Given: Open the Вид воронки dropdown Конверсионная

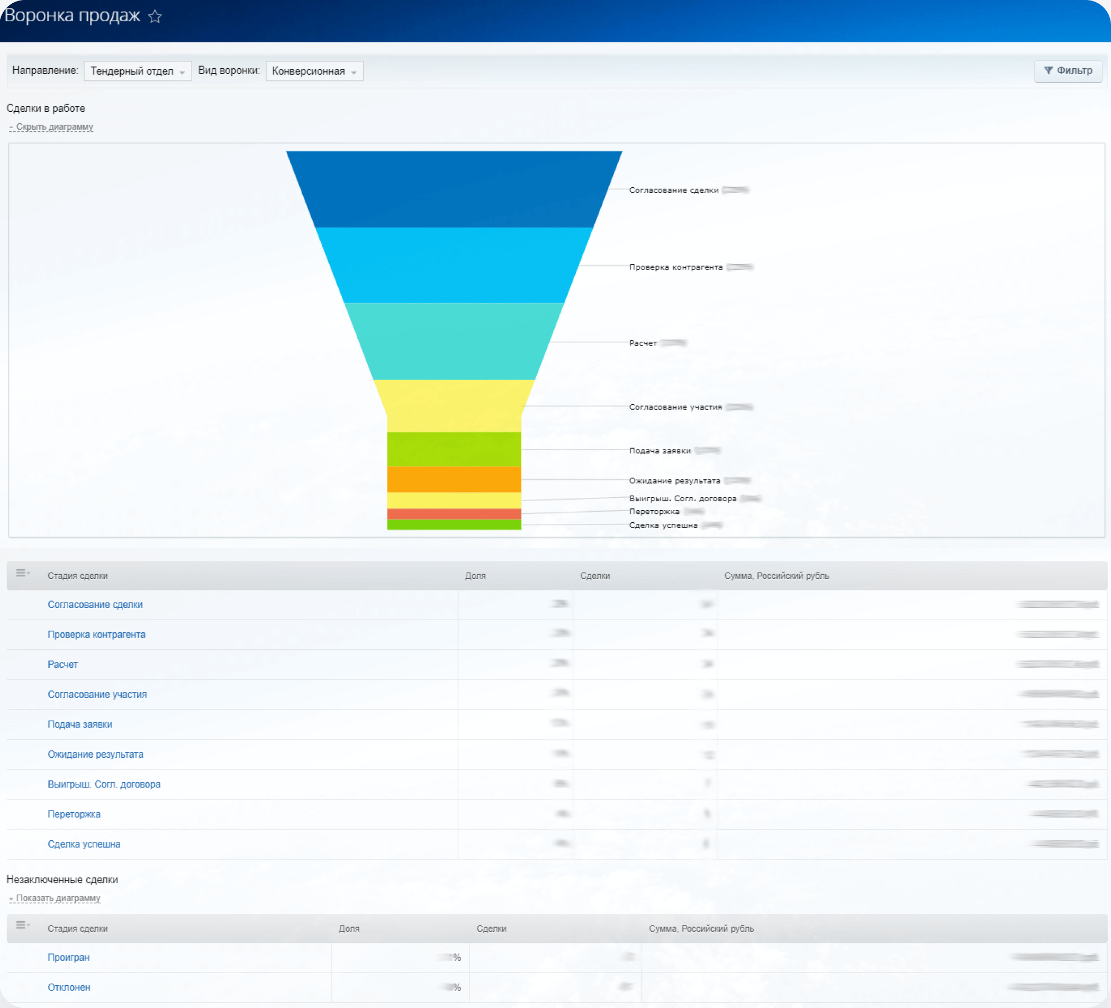Looking at the screenshot, I should click(314, 71).
